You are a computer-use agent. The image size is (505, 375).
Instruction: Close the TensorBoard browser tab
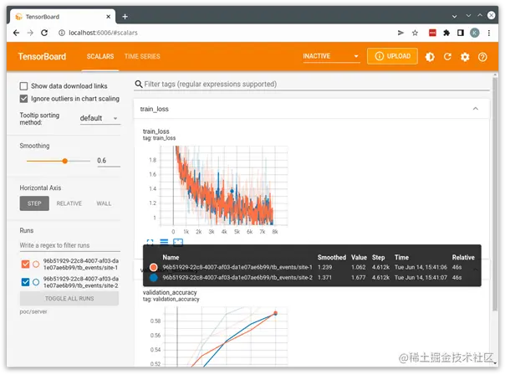pyautogui.click(x=109, y=17)
